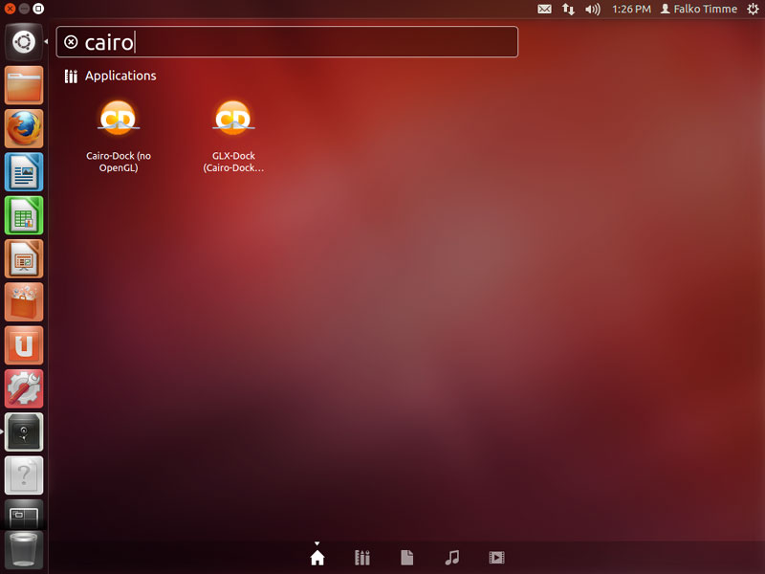Open Ubuntu One from launcher
Screen dimensions: 765x574
point(23,345)
